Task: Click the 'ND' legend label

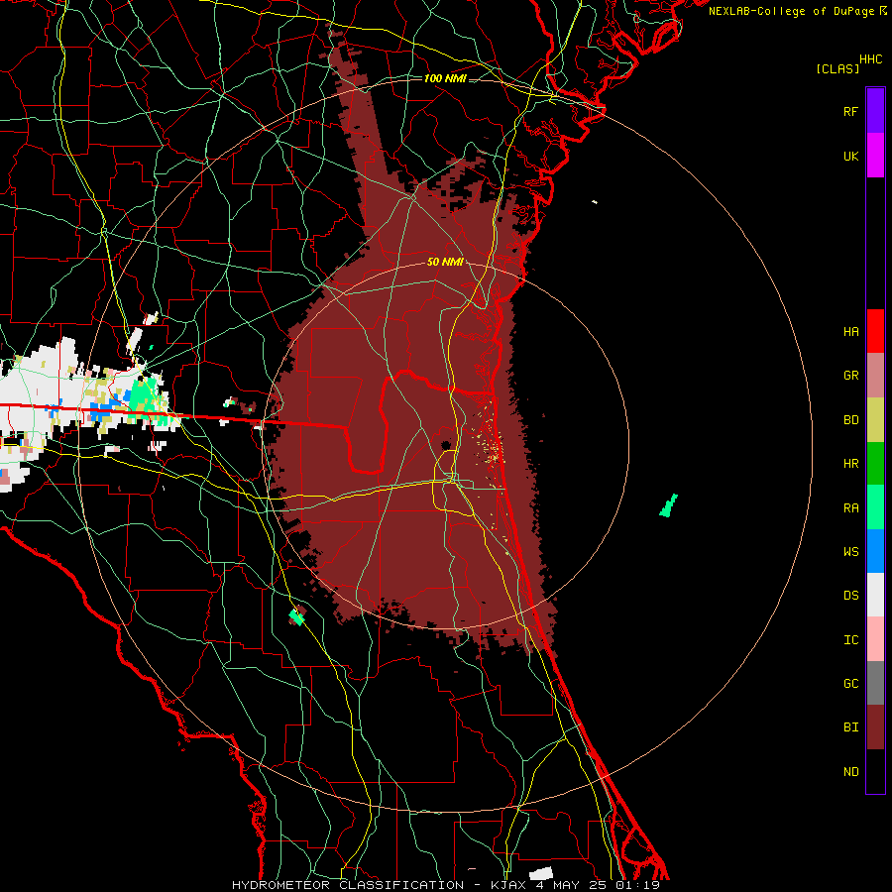Action: click(x=850, y=772)
